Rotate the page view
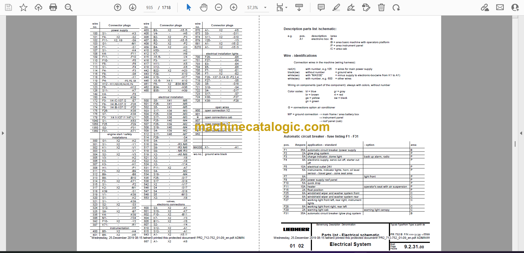Screen dimensions: 524x253 point(396,7)
